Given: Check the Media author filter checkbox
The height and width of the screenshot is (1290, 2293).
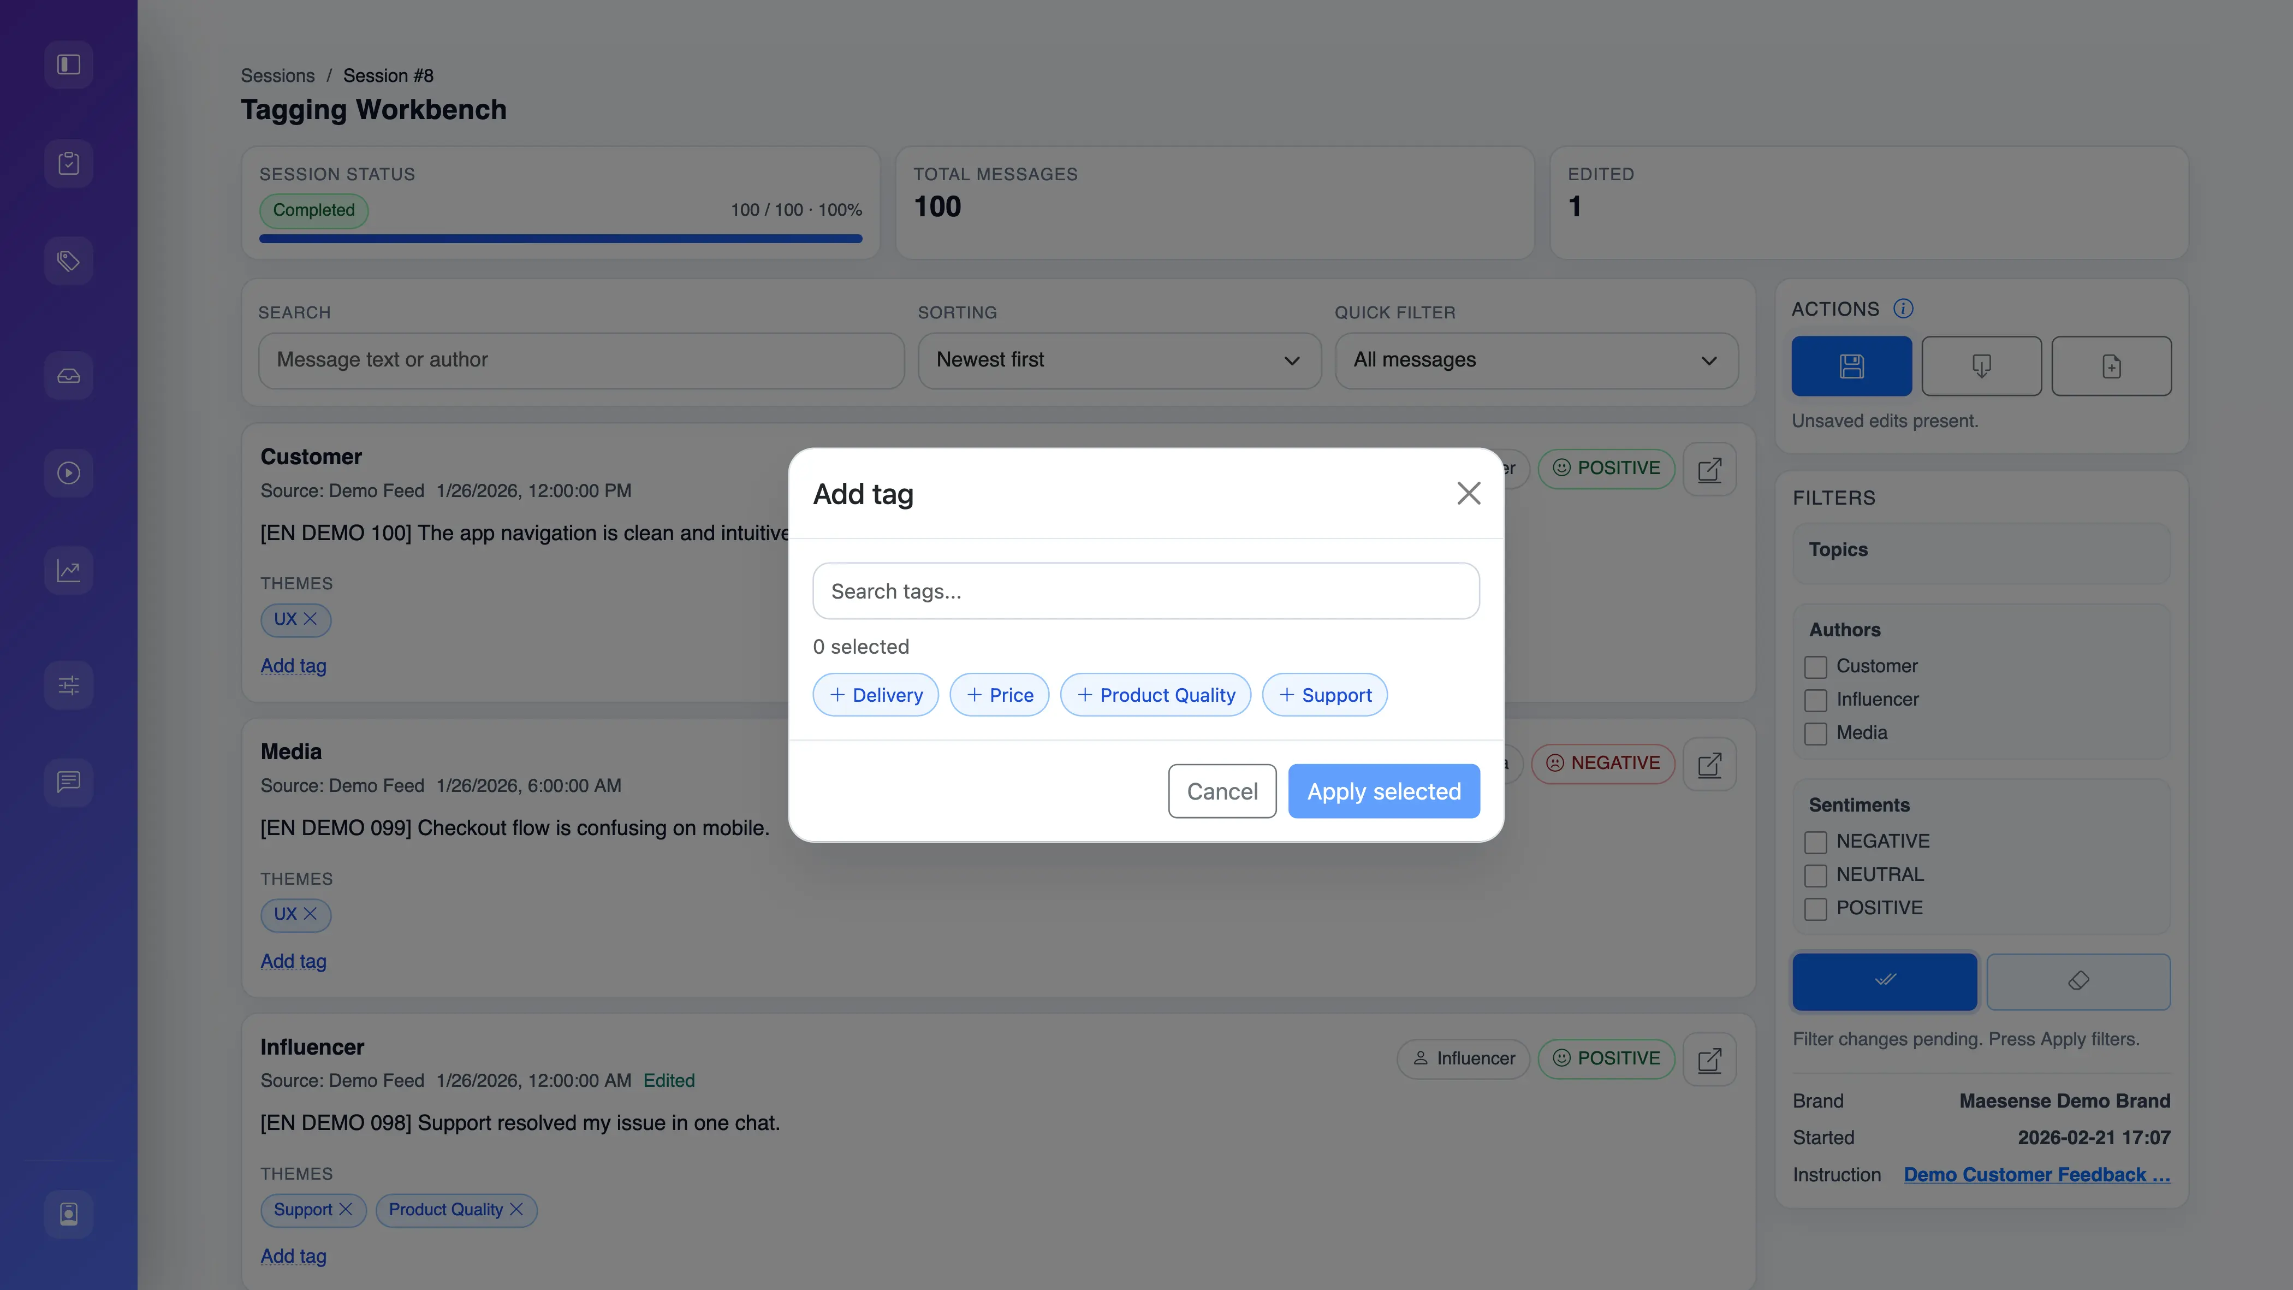Looking at the screenshot, I should click(x=1816, y=733).
